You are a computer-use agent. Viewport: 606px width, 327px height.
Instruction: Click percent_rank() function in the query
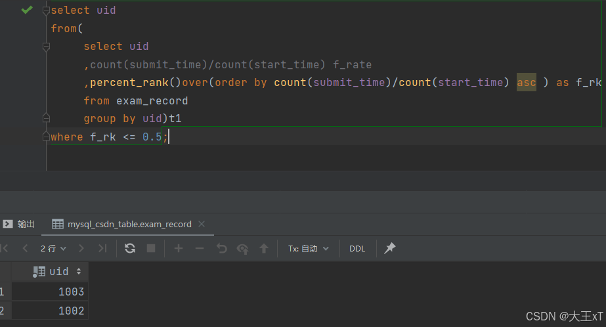[135, 82]
